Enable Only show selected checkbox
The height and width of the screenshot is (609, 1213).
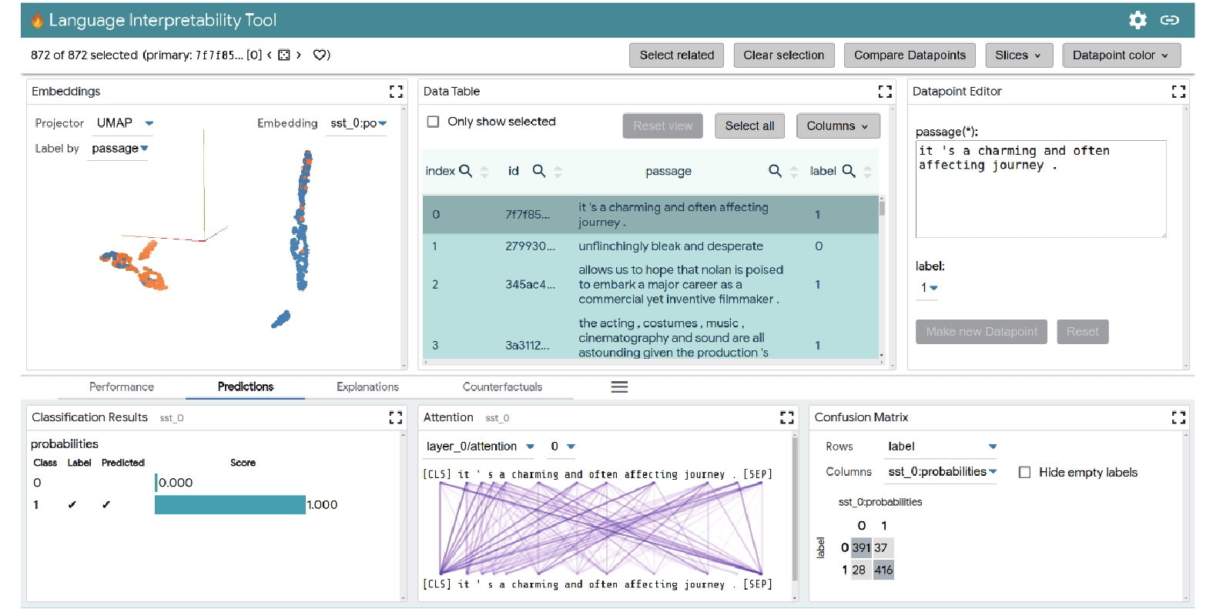tap(433, 122)
